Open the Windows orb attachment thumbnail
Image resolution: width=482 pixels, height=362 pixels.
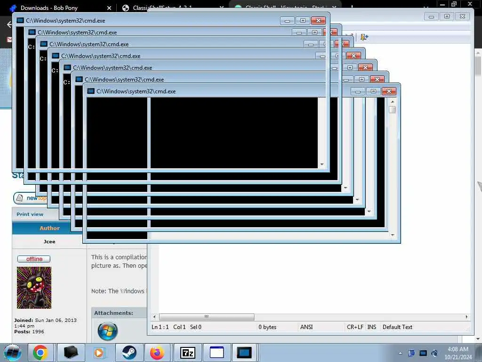tap(108, 331)
